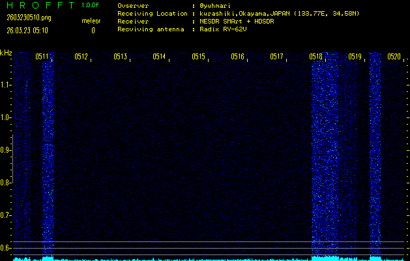410x261 pixels.
Task: Click the 0516 time marker
Action: pos(237,57)
